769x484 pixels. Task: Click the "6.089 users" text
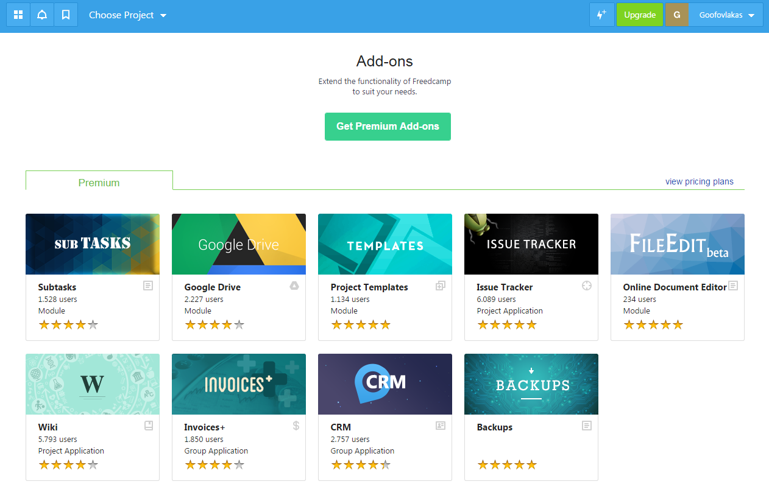(497, 300)
